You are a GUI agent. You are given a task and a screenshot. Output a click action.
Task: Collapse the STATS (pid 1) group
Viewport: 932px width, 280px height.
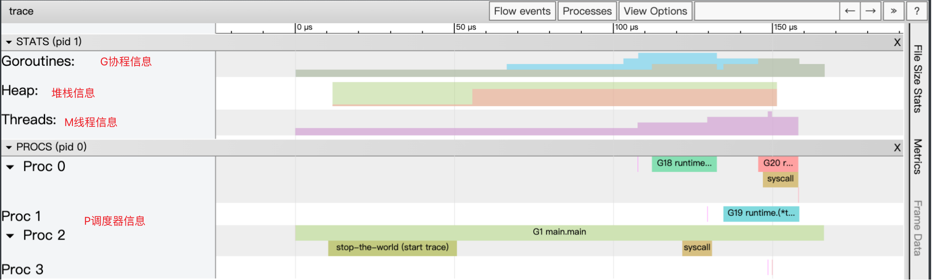[9, 43]
